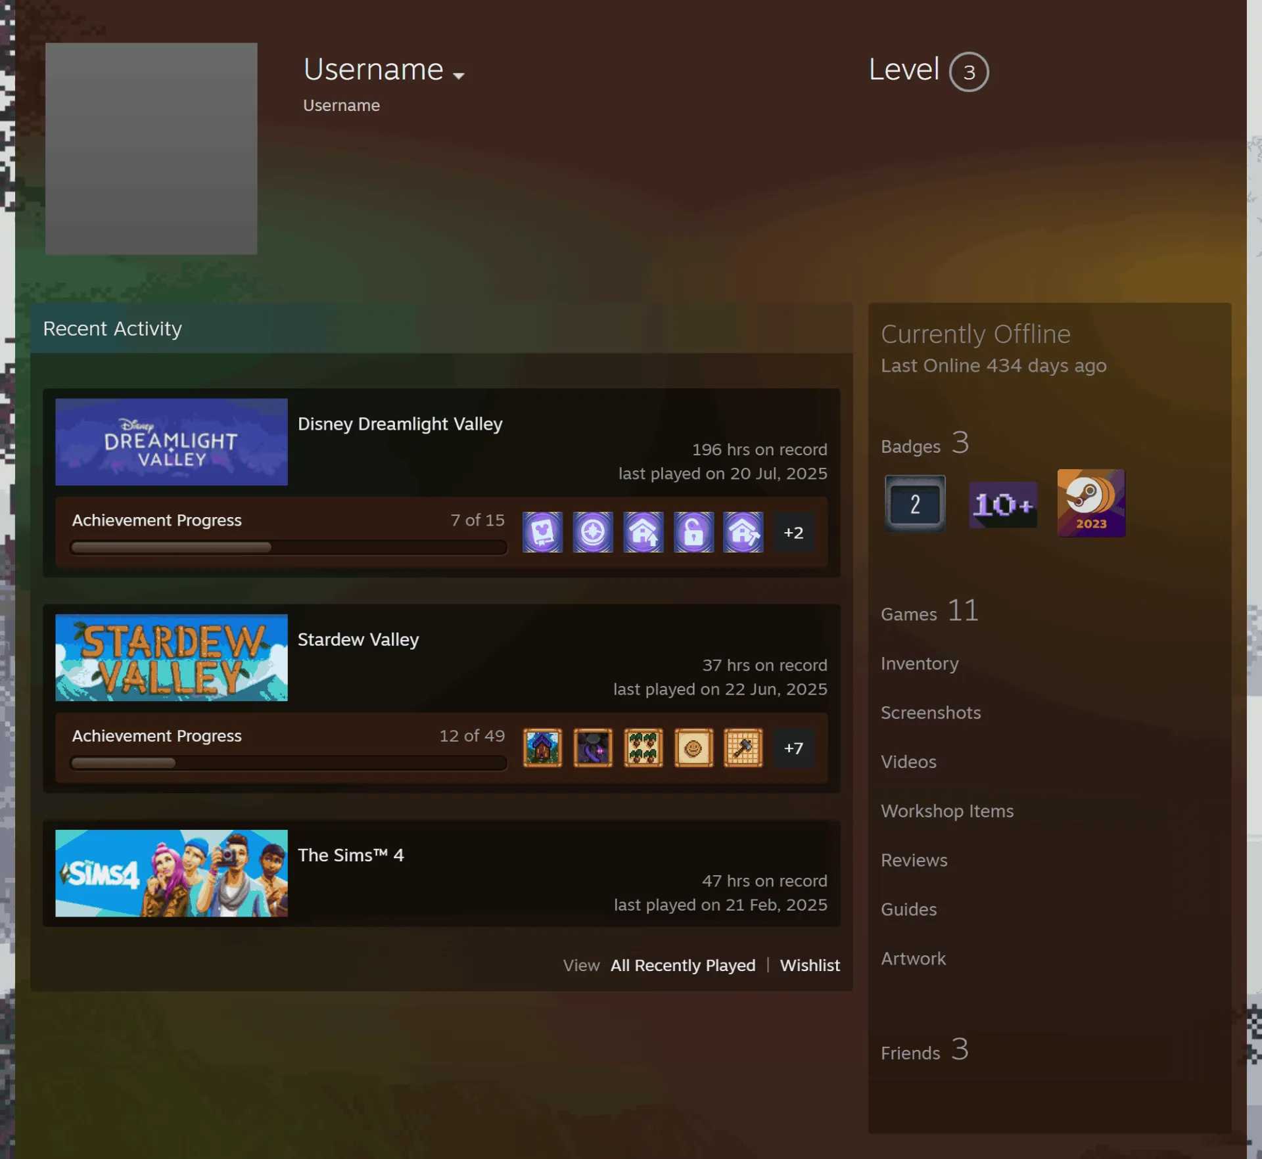Click the Stardew four plants achievement icon

pyautogui.click(x=643, y=748)
